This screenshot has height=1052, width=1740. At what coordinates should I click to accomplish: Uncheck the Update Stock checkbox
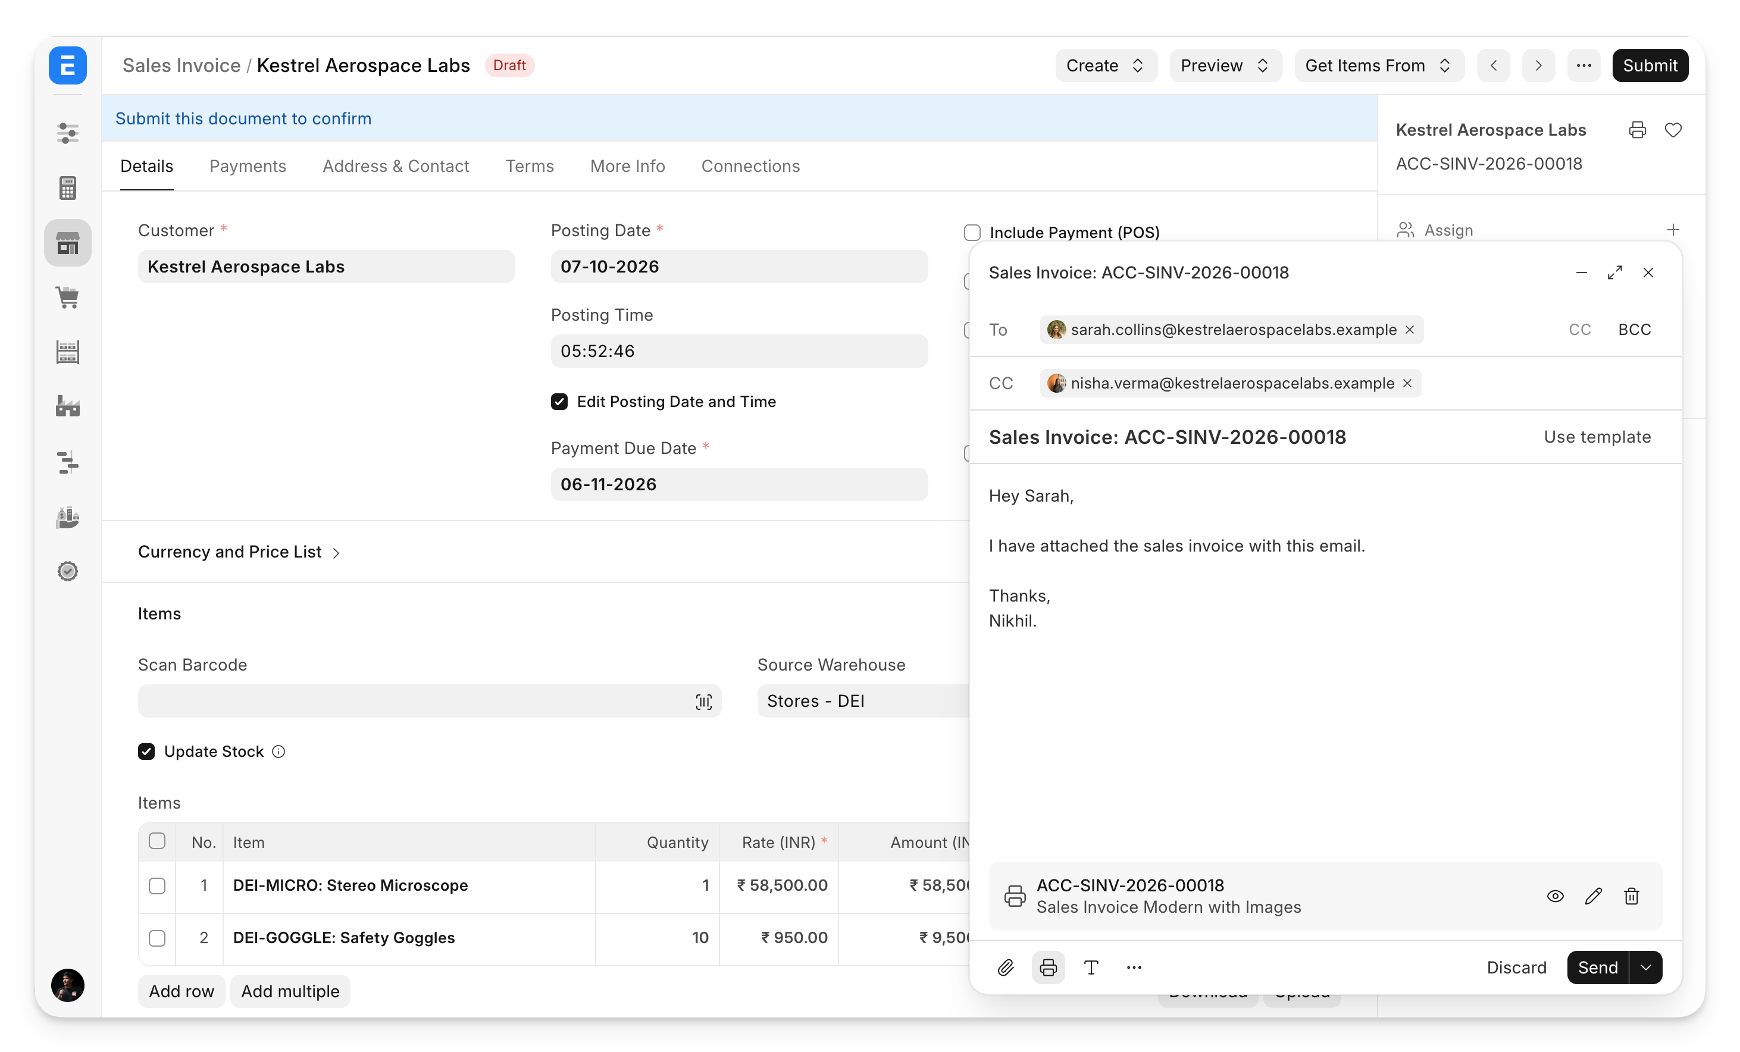coord(146,752)
